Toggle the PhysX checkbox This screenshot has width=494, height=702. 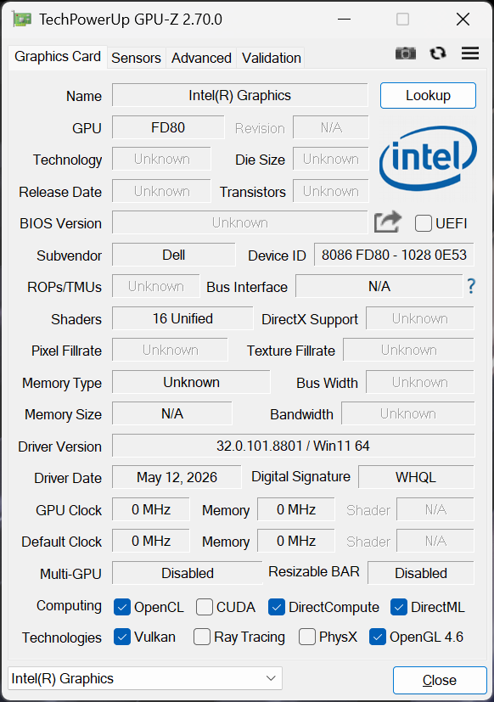[306, 637]
